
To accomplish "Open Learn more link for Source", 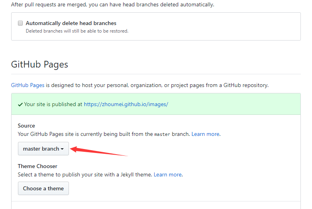I will pos(206,134).
